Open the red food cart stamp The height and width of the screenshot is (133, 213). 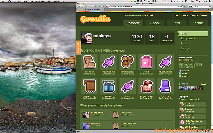click(x=146, y=86)
